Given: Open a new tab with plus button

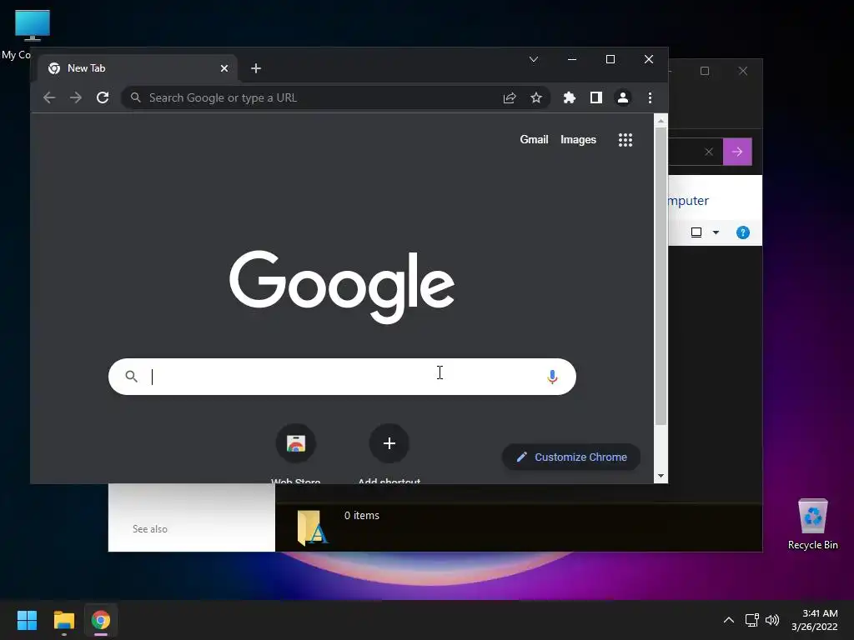Looking at the screenshot, I should tap(256, 68).
